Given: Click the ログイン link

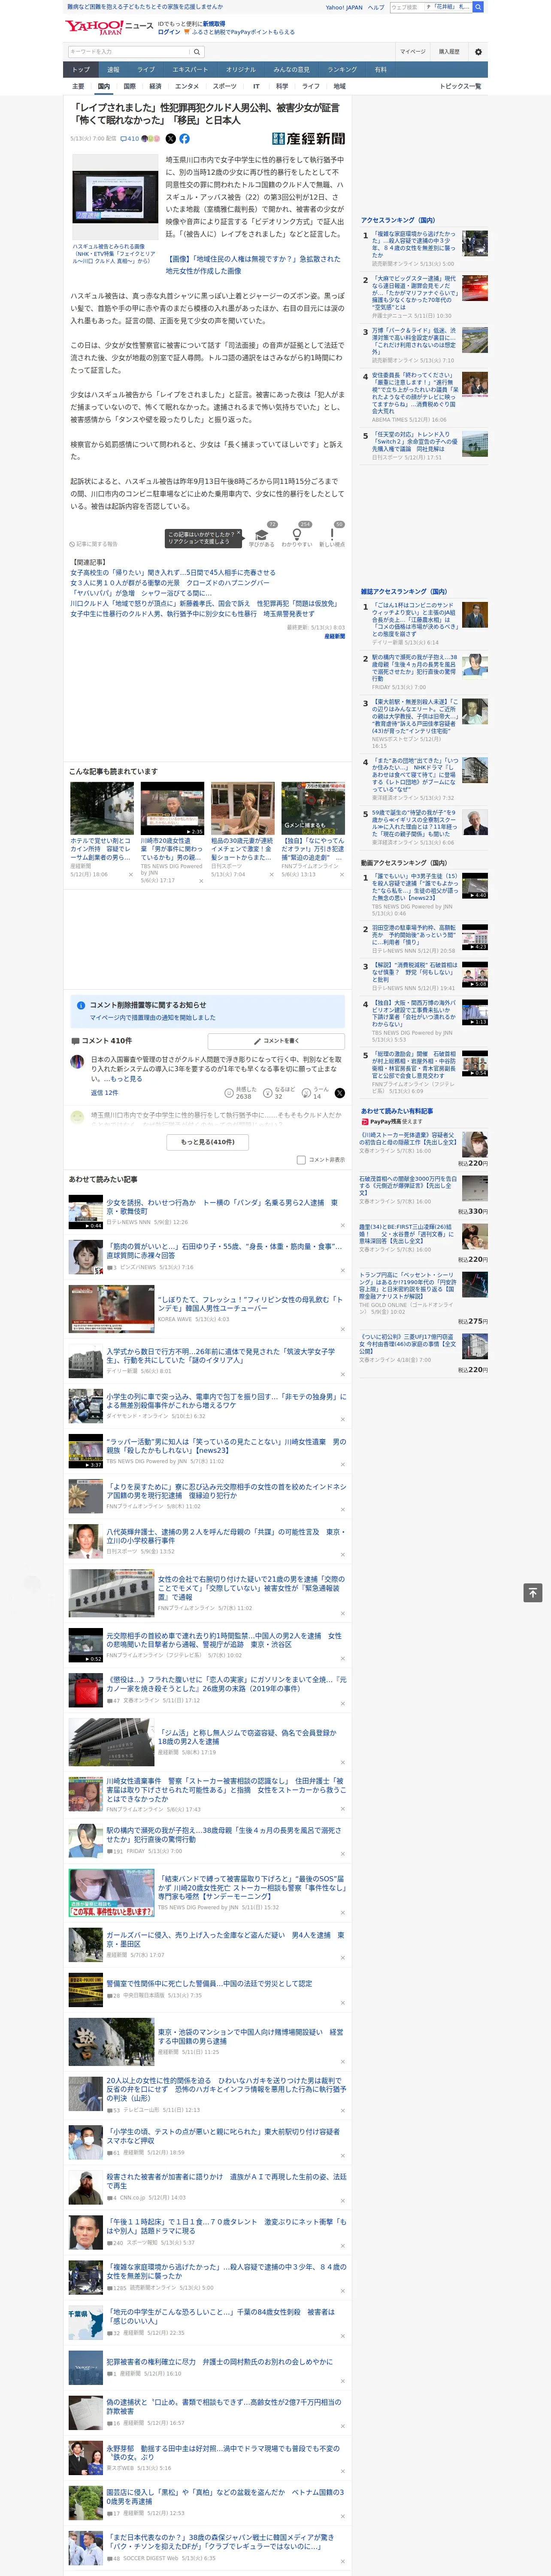Looking at the screenshot, I should 169,32.
